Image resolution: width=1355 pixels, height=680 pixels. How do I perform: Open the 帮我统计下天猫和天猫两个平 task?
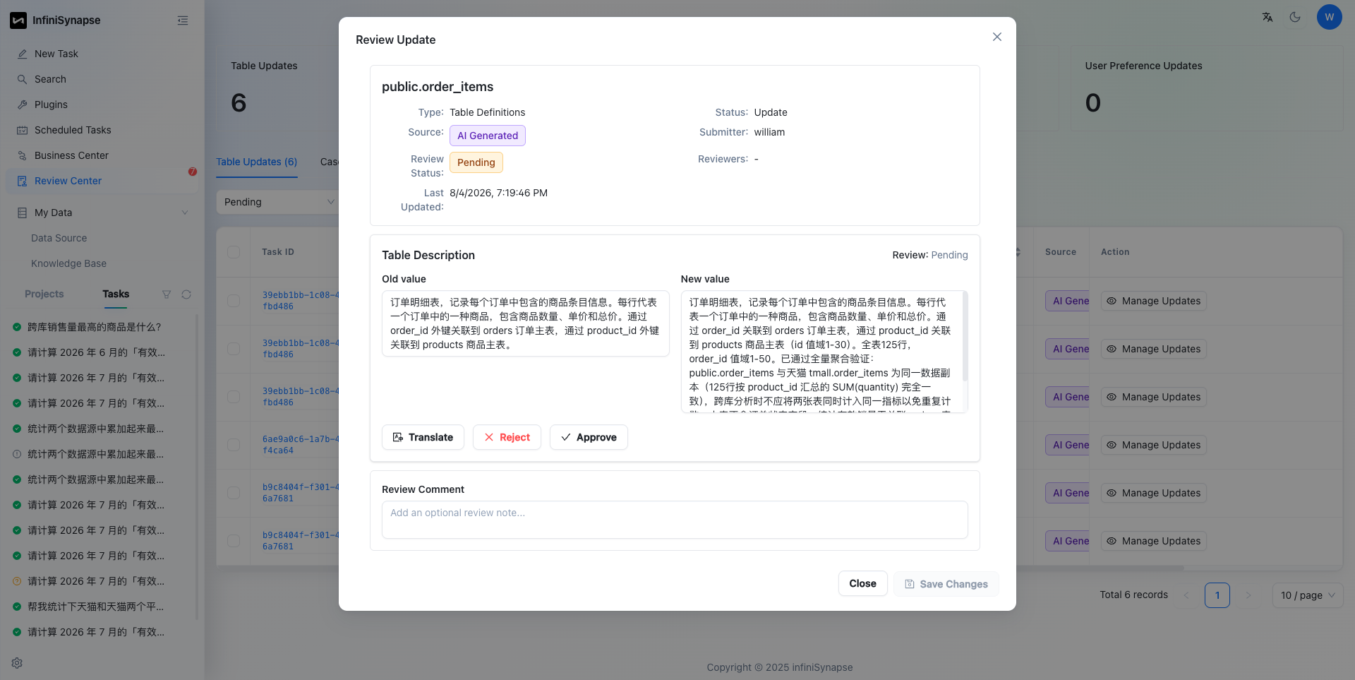(96, 607)
